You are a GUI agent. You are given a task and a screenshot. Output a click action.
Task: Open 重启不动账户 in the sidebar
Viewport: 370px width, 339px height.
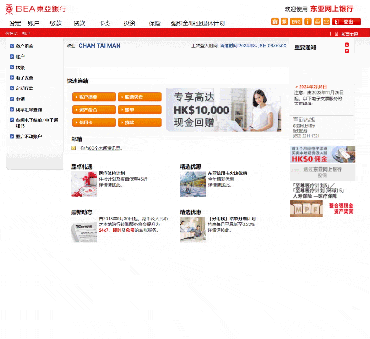[29, 136]
